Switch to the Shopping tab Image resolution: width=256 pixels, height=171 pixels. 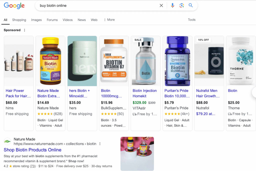[x=19, y=20]
